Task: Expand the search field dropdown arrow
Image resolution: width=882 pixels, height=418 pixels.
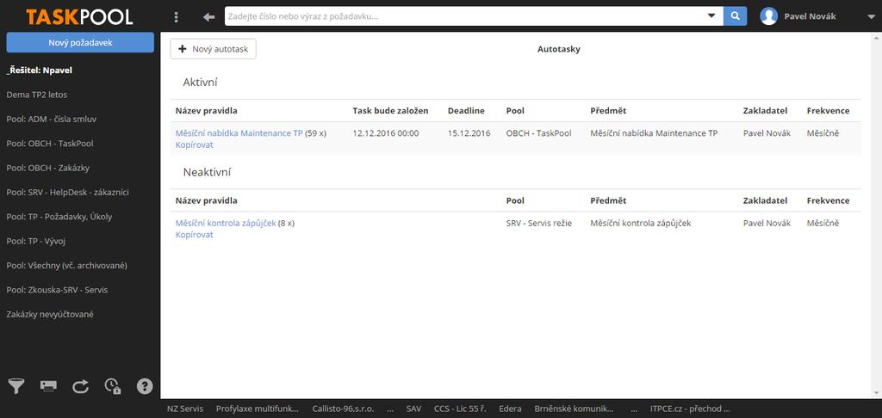Action: tap(711, 16)
